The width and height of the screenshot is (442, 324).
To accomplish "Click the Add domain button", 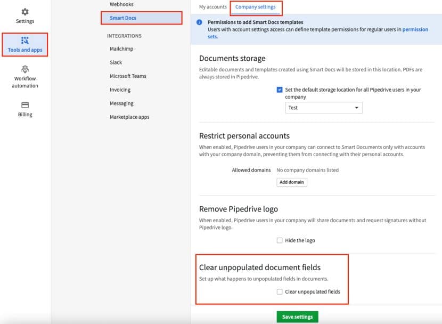I will (x=291, y=182).
